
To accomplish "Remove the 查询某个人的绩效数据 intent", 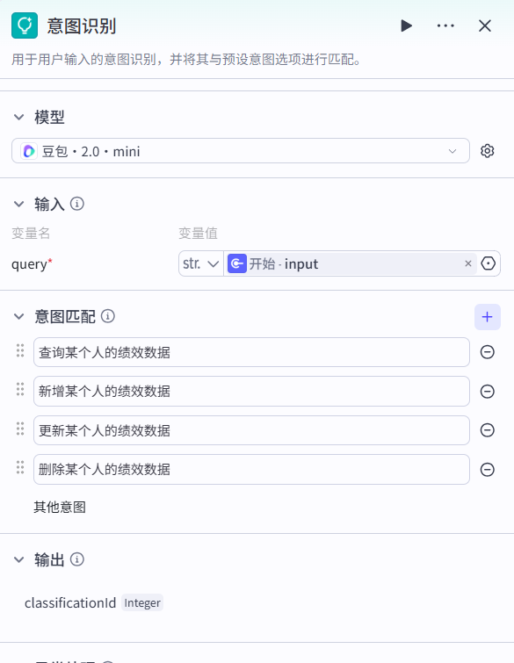I will tap(488, 352).
